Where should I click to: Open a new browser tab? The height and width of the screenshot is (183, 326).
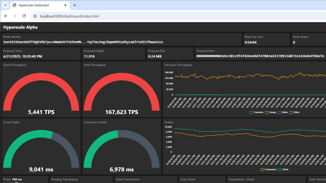(x=75, y=5)
